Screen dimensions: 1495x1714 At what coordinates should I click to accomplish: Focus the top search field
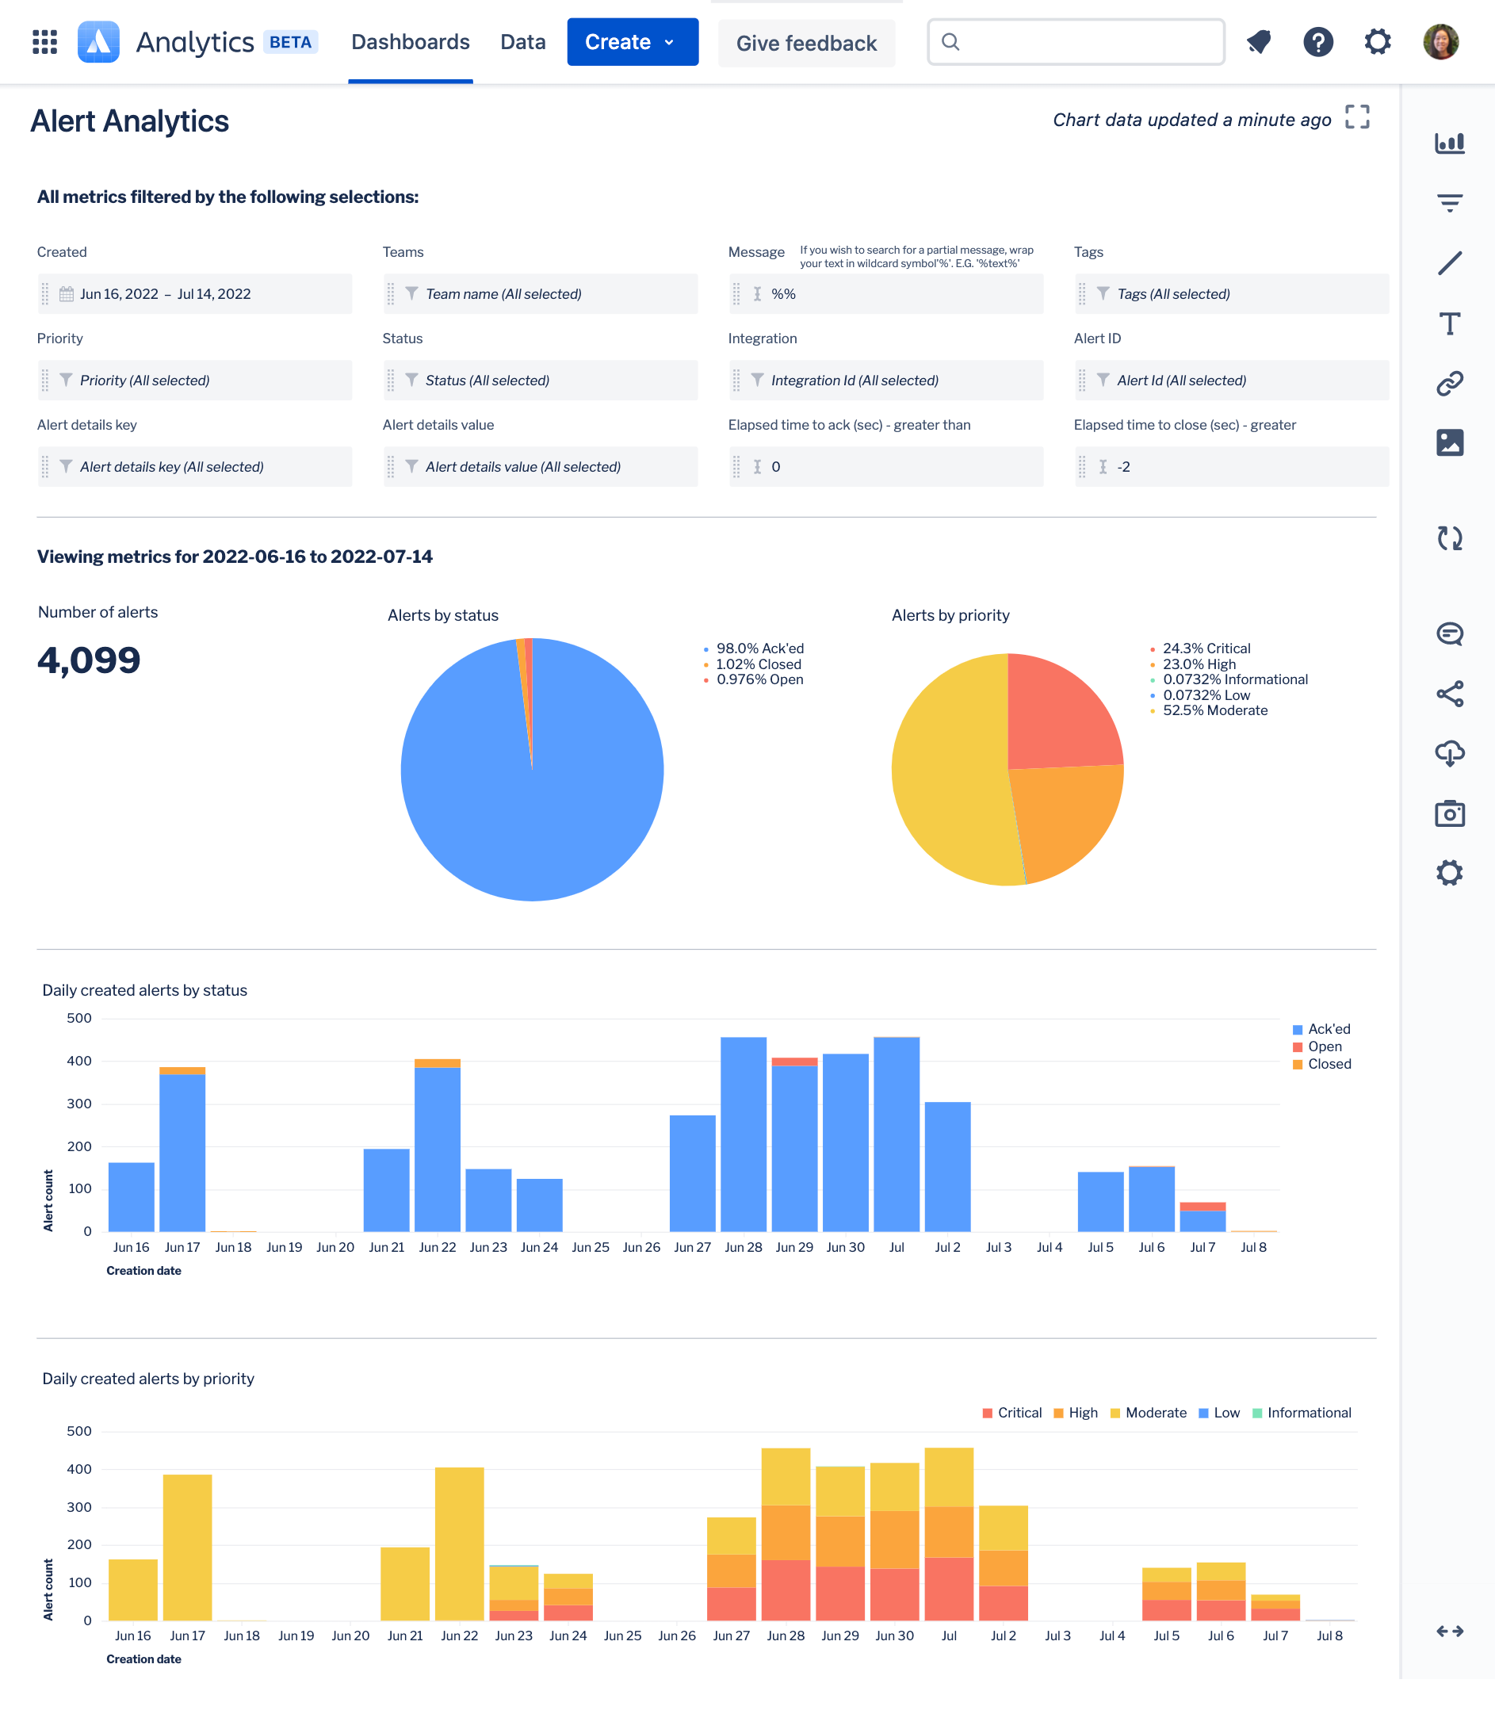coord(1076,42)
